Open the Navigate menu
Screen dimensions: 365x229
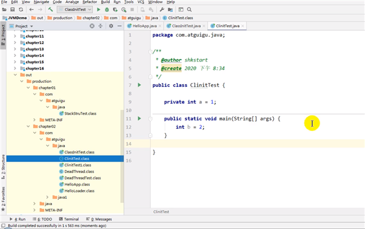[41, 2]
